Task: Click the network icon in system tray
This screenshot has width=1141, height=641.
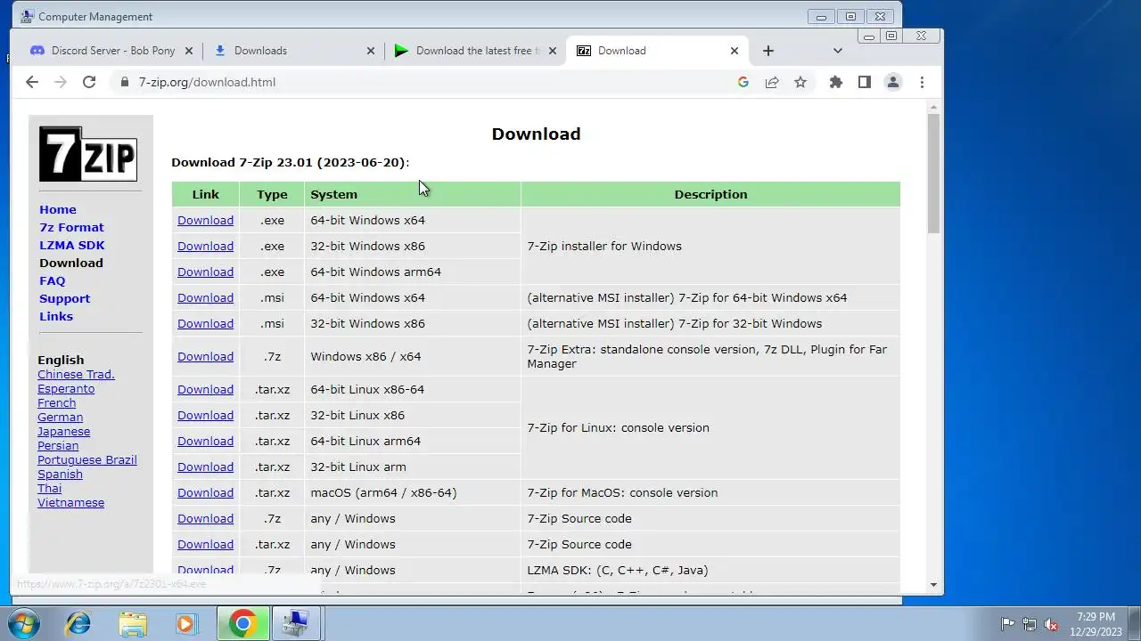Action: coord(1030,624)
